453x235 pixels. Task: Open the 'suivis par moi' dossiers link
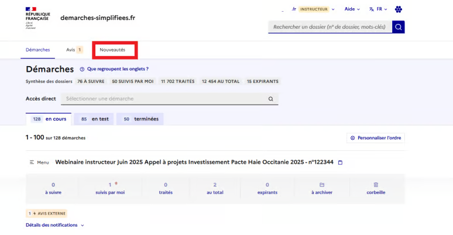[x=109, y=188]
